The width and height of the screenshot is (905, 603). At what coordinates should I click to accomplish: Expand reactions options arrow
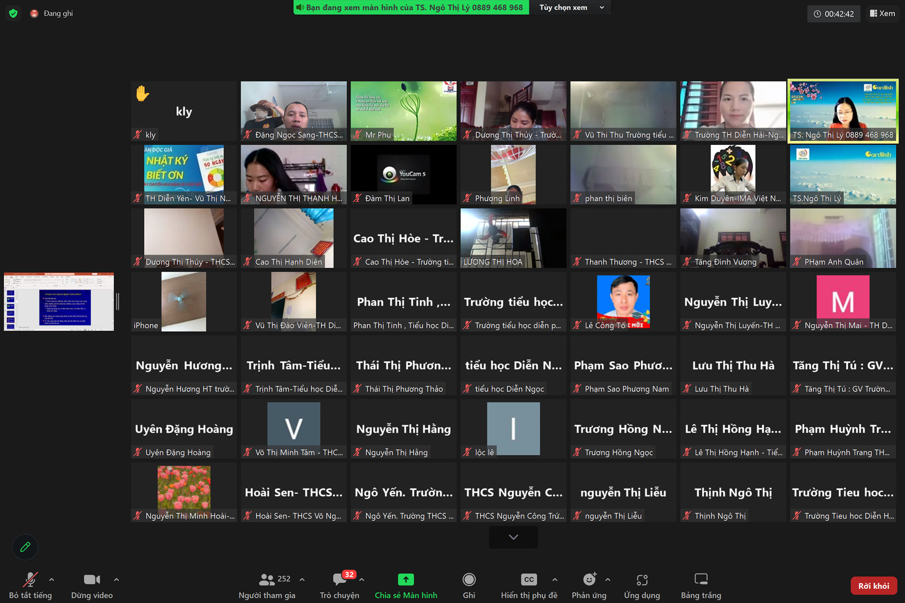point(608,579)
